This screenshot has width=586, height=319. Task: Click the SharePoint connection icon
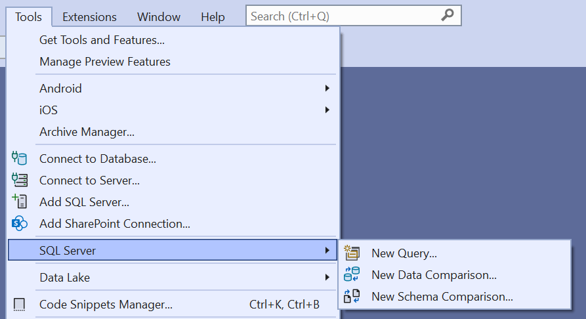[x=20, y=223]
